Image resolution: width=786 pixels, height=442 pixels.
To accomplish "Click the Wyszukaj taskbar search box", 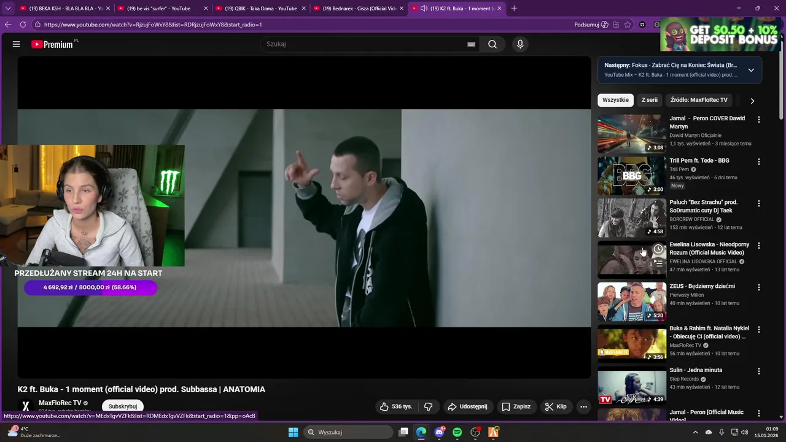I will [x=348, y=432].
